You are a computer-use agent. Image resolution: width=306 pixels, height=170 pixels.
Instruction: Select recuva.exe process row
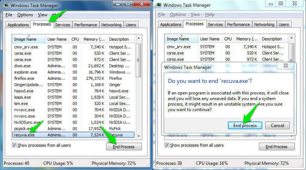[x=73, y=135]
